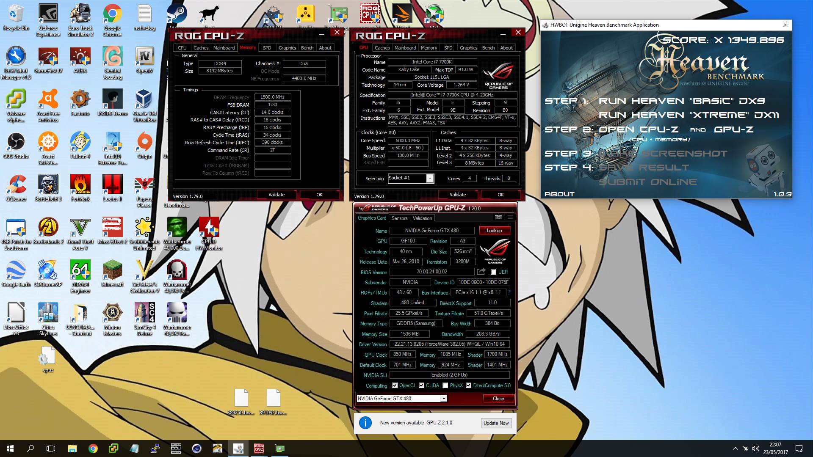Switch to the Sensors tab in GPU-Z

[x=399, y=218]
